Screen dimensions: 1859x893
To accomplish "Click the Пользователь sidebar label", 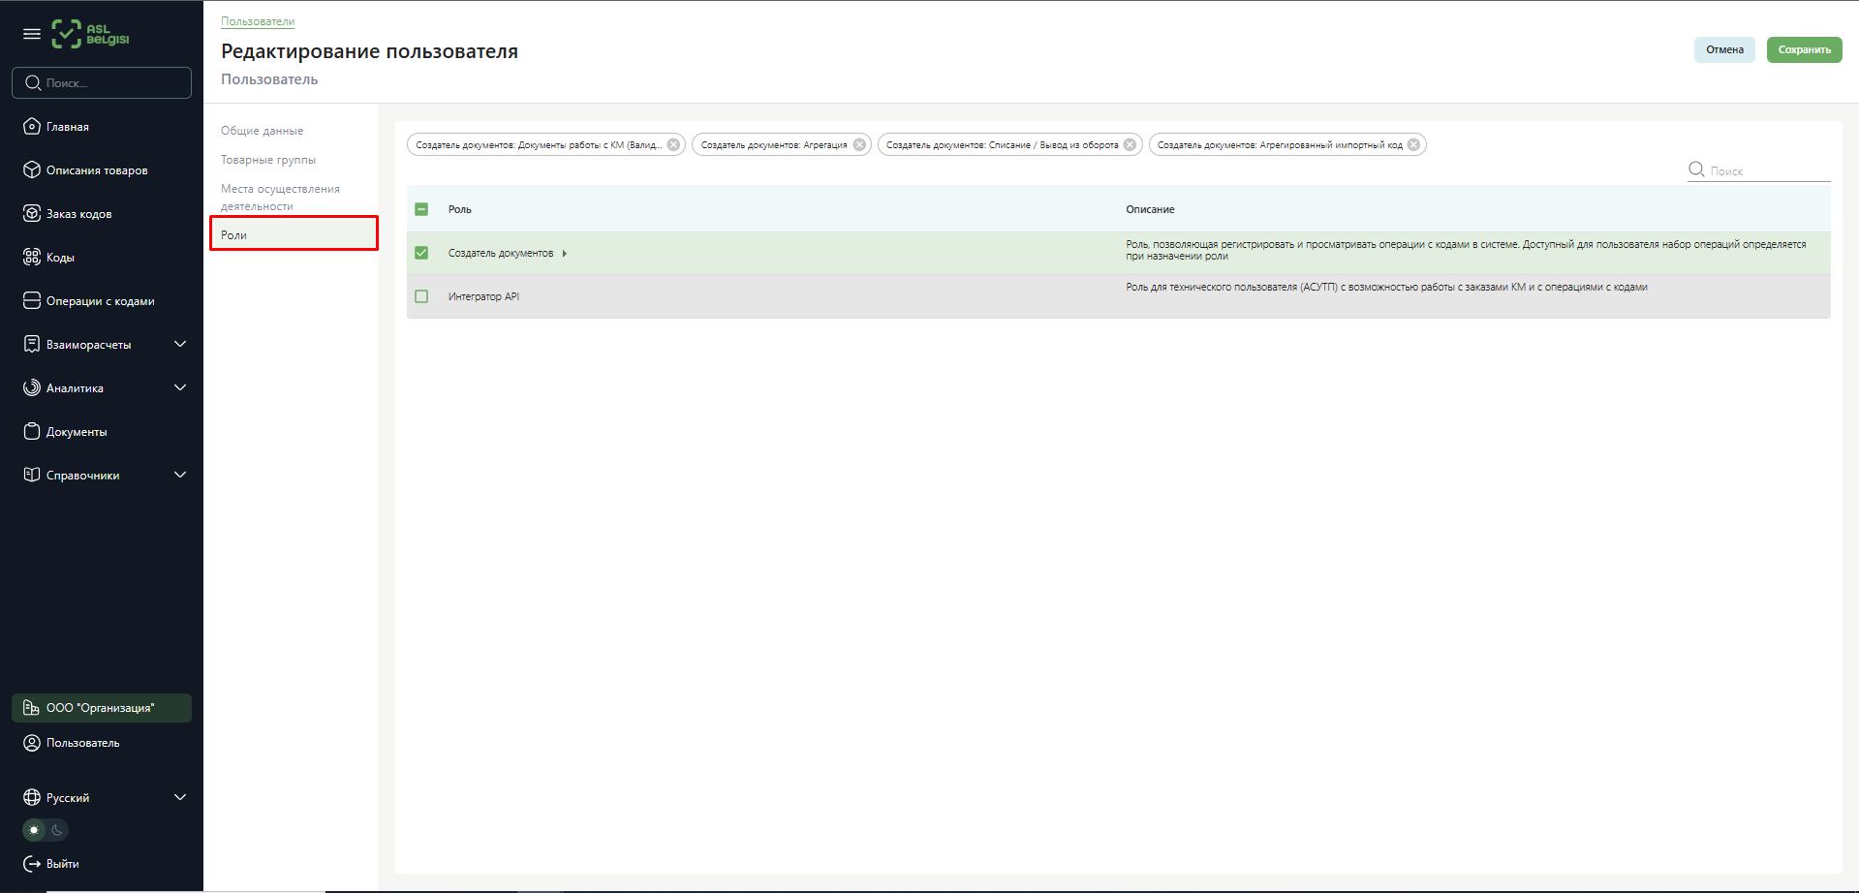I will tap(83, 743).
